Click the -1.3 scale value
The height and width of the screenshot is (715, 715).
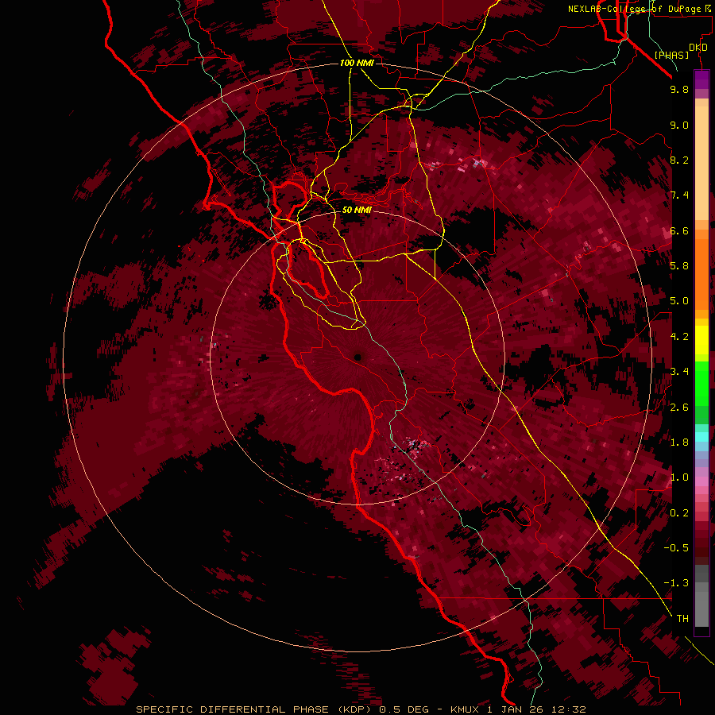676,583
